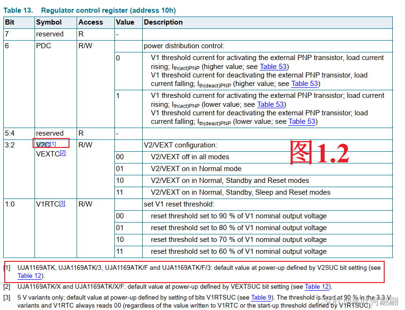Open Table 9 link in footnote 3
Viewport: 405px width, 310px height.
pyautogui.click(x=261, y=298)
